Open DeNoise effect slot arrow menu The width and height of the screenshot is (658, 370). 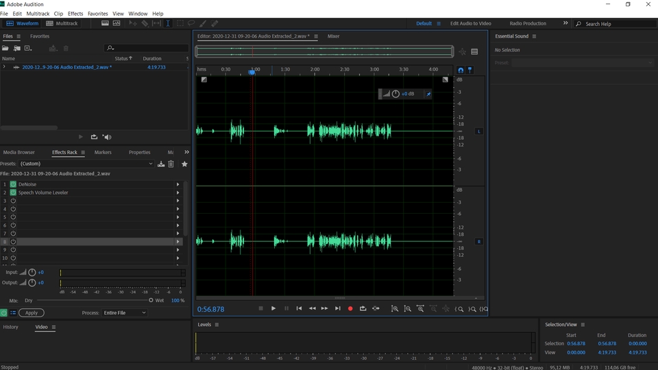(178, 184)
